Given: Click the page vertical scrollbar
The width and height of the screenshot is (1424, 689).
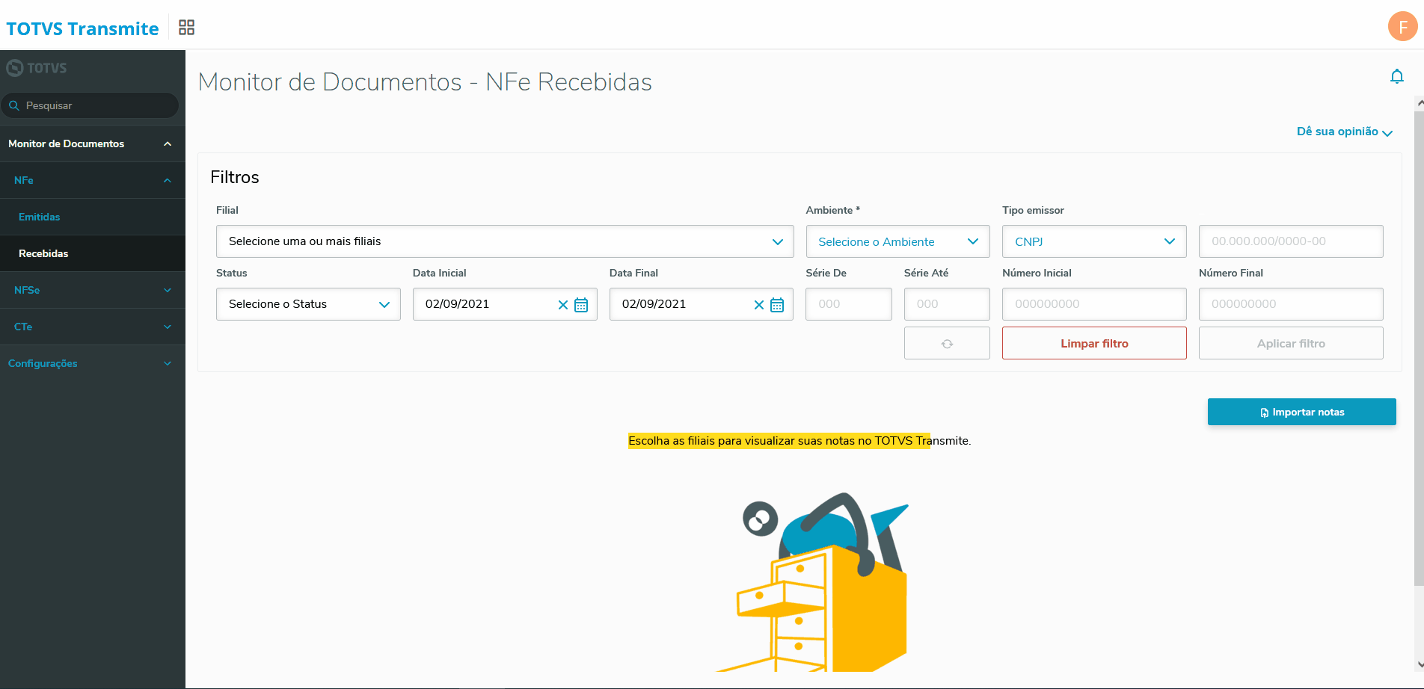Looking at the screenshot, I should coord(1419,348).
